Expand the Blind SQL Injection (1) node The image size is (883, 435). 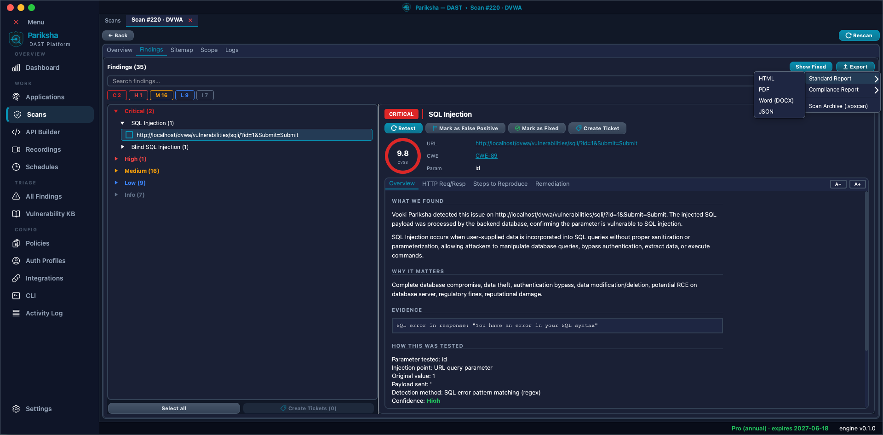click(x=122, y=147)
